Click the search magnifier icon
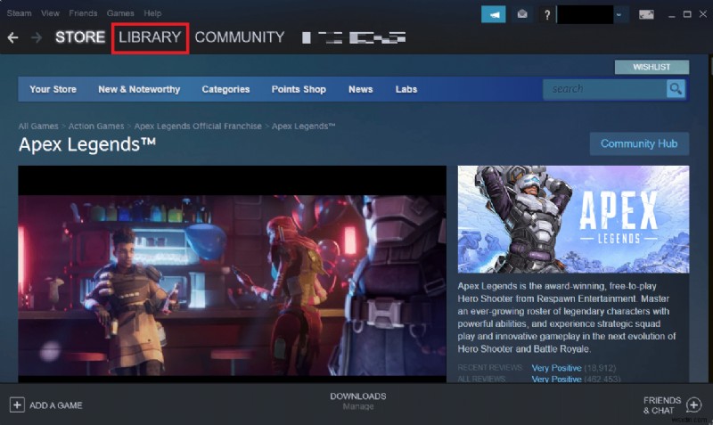 pos(676,88)
